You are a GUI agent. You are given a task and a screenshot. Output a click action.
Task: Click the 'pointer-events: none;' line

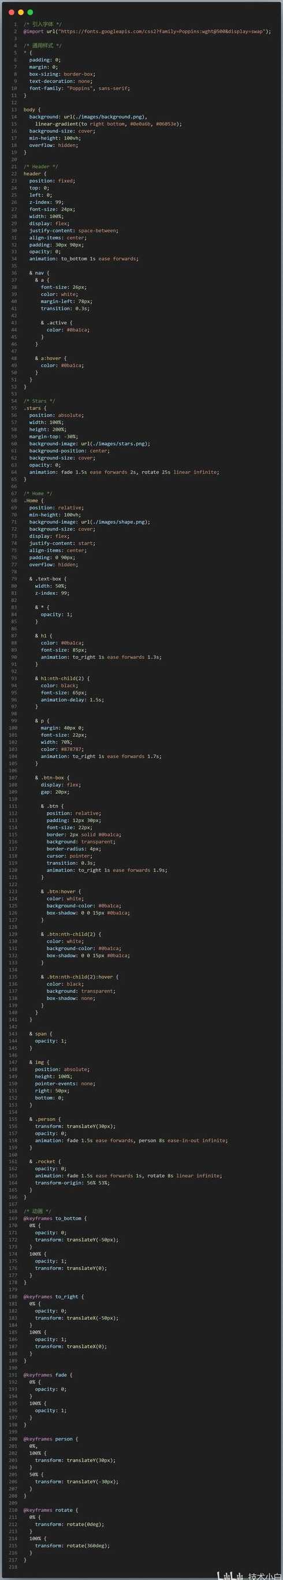coord(65,1083)
